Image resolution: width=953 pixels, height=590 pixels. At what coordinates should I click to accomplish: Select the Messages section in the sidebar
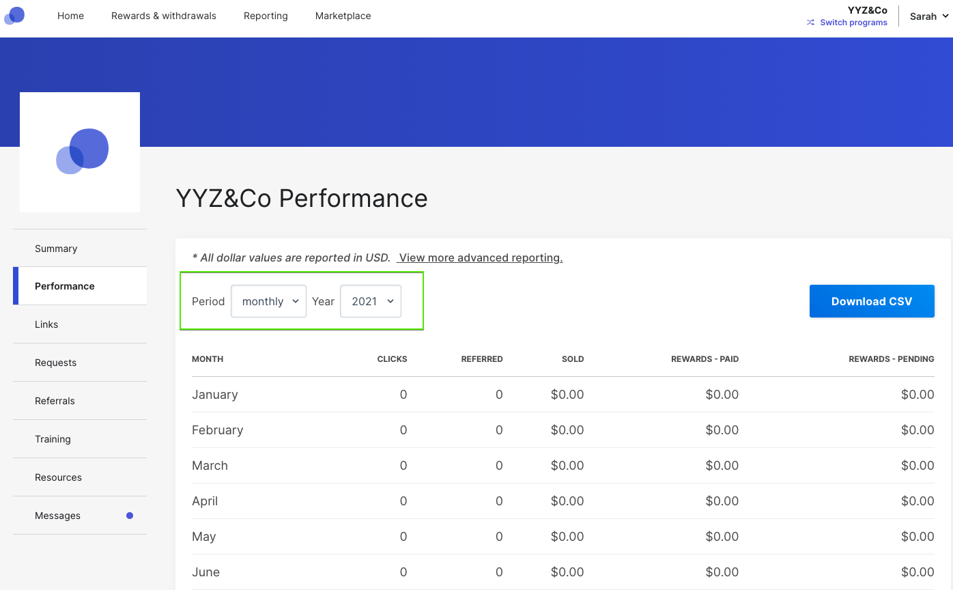pyautogui.click(x=57, y=516)
